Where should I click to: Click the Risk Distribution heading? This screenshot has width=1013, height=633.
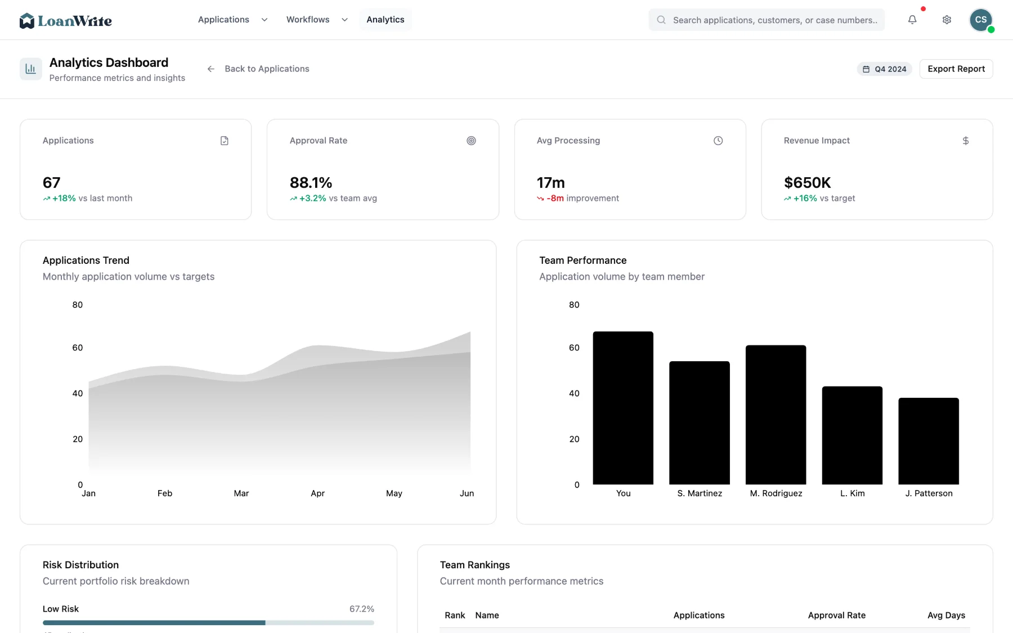80,565
